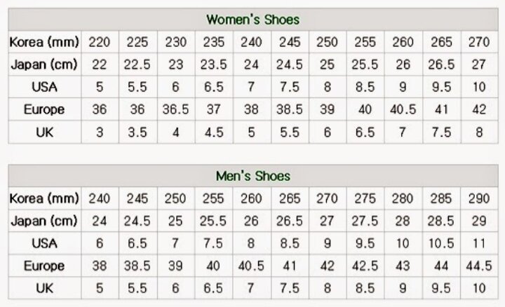Click USA size 11 in Men's table

[x=479, y=243]
